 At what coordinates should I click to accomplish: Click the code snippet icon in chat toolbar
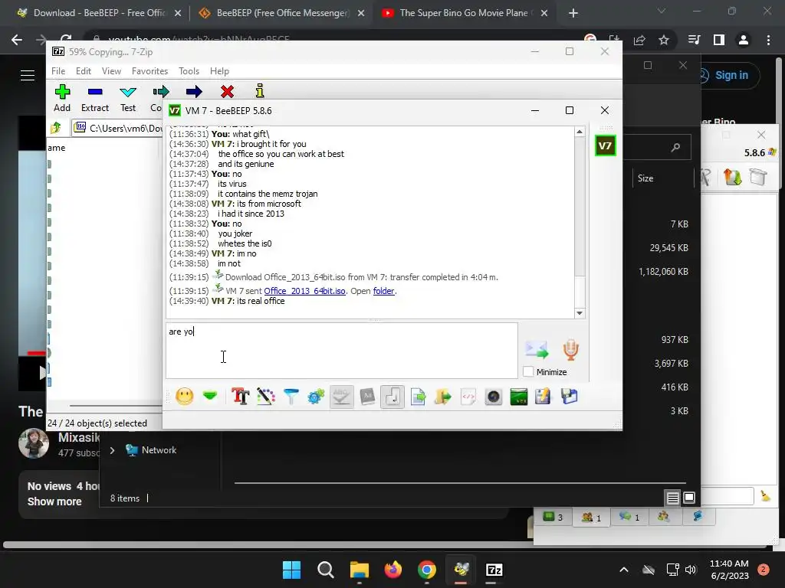[468, 397]
